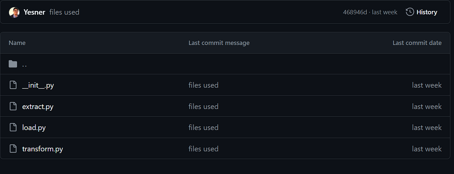454x174 pixels.
Task: Navigate up to the parent directory
Action: (25, 65)
